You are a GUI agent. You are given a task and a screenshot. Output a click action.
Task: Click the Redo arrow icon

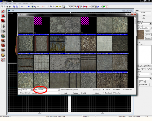tap(24, 7)
